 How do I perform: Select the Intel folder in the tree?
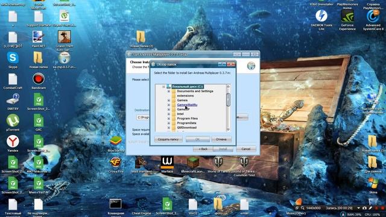point(180,114)
